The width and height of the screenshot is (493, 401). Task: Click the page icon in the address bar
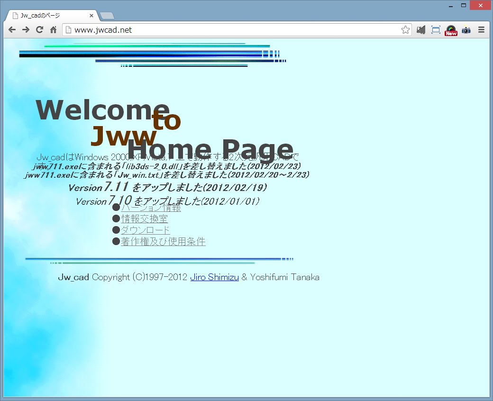[x=68, y=30]
